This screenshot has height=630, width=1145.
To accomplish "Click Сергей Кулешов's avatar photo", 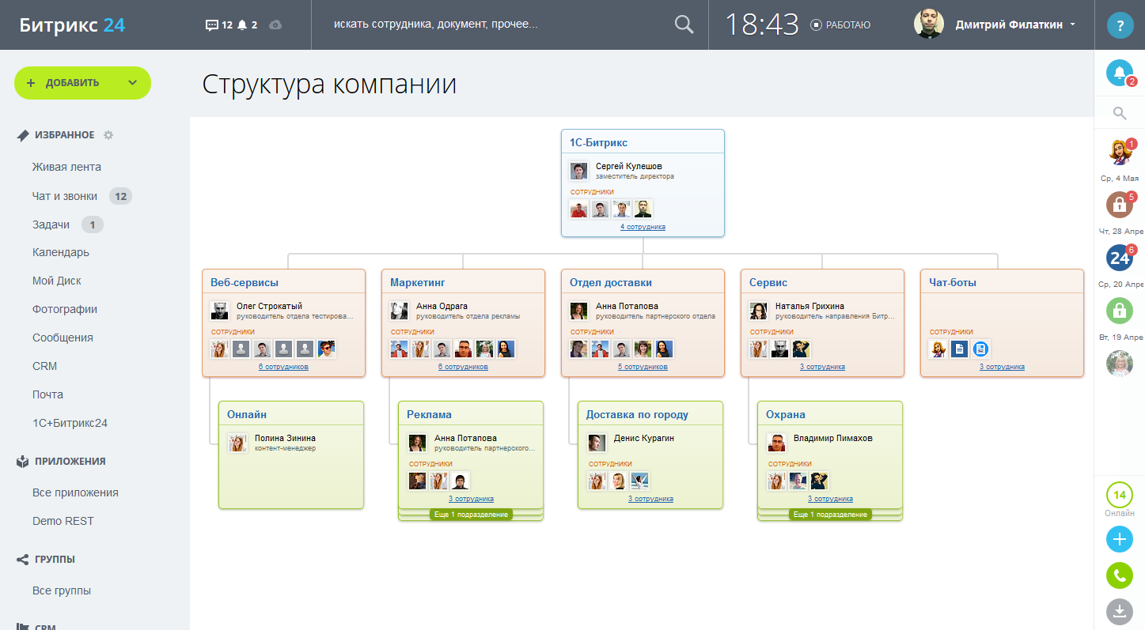I will point(578,171).
